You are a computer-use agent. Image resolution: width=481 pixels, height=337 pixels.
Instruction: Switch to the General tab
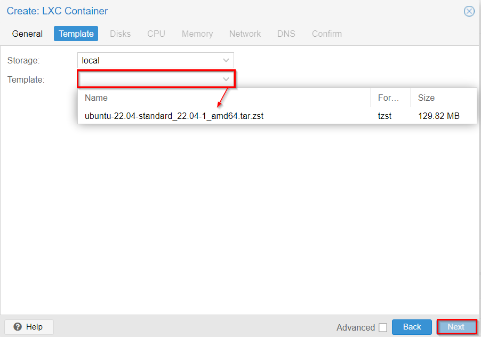click(x=27, y=34)
